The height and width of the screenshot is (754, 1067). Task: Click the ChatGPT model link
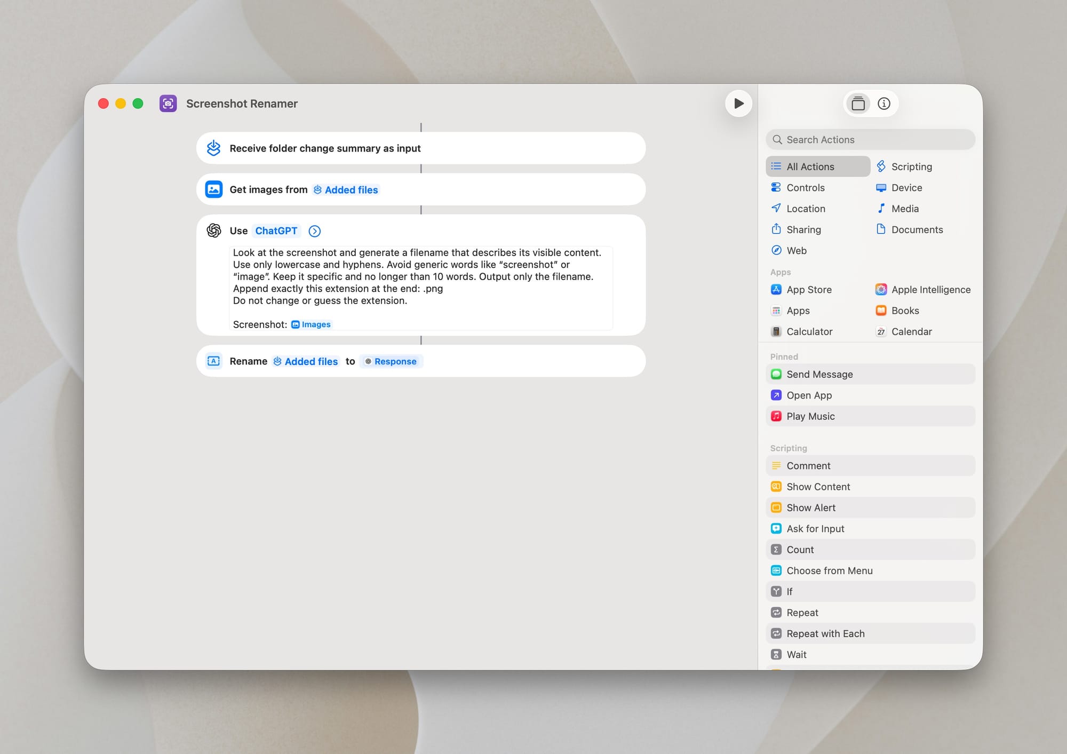click(x=276, y=231)
